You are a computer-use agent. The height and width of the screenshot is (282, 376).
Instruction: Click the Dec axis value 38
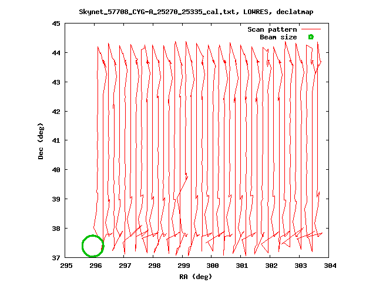[x=56, y=229]
